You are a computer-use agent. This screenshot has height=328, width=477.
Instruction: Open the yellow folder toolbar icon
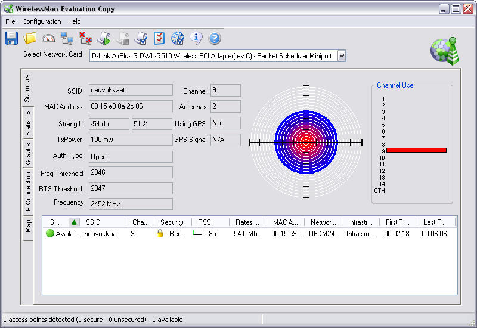[30, 38]
